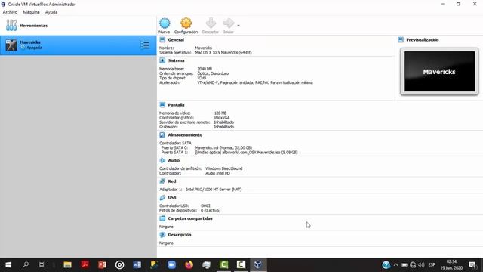The width and height of the screenshot is (483, 272).
Task: Open USB section heading link
Action: [172, 198]
